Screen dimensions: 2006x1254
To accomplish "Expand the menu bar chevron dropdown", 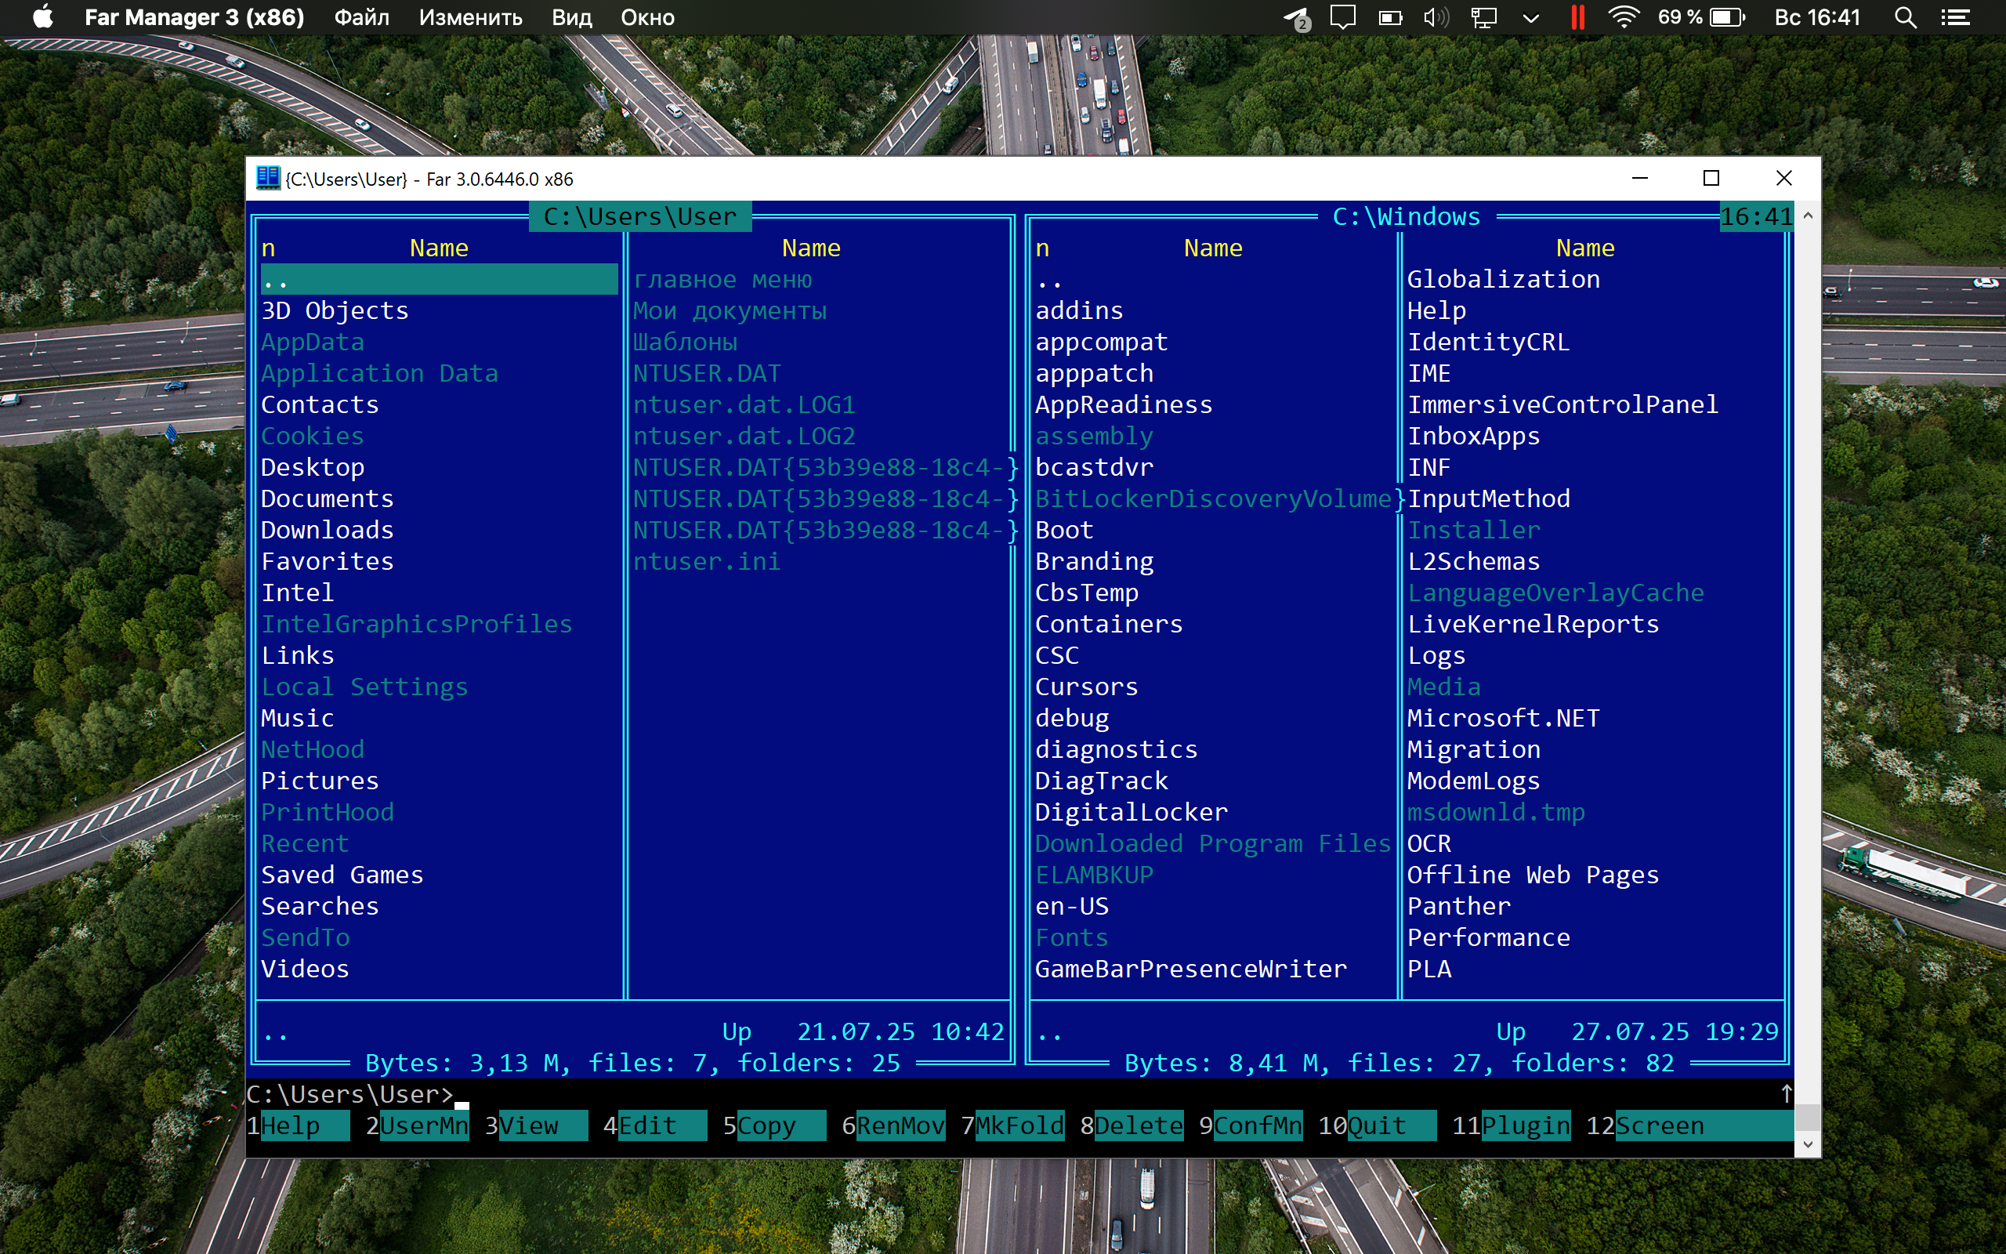I will [x=1530, y=17].
